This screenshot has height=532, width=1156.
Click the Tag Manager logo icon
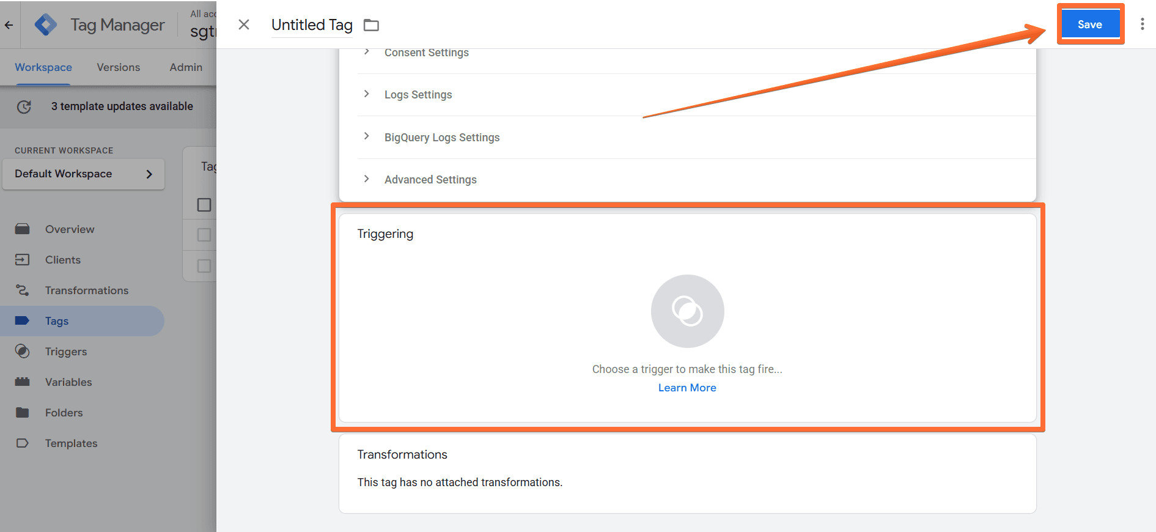point(46,25)
